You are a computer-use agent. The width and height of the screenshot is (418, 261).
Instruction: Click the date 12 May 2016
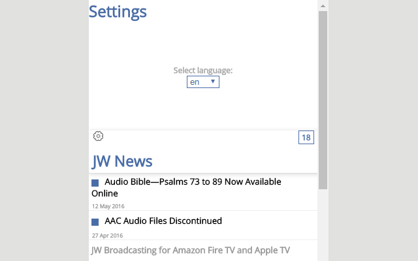(108, 206)
